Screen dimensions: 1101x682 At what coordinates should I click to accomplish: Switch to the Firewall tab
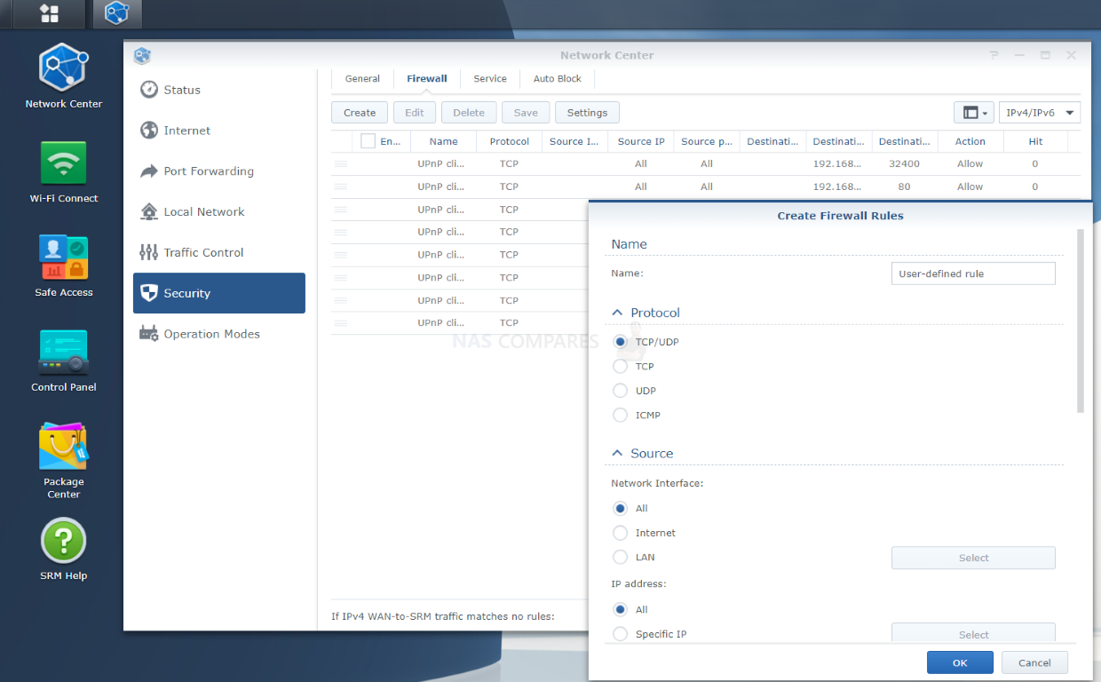427,79
